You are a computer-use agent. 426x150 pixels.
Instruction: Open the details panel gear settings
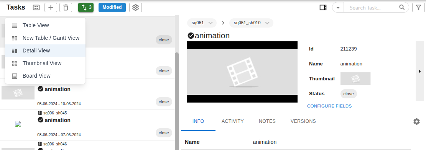tap(416, 121)
